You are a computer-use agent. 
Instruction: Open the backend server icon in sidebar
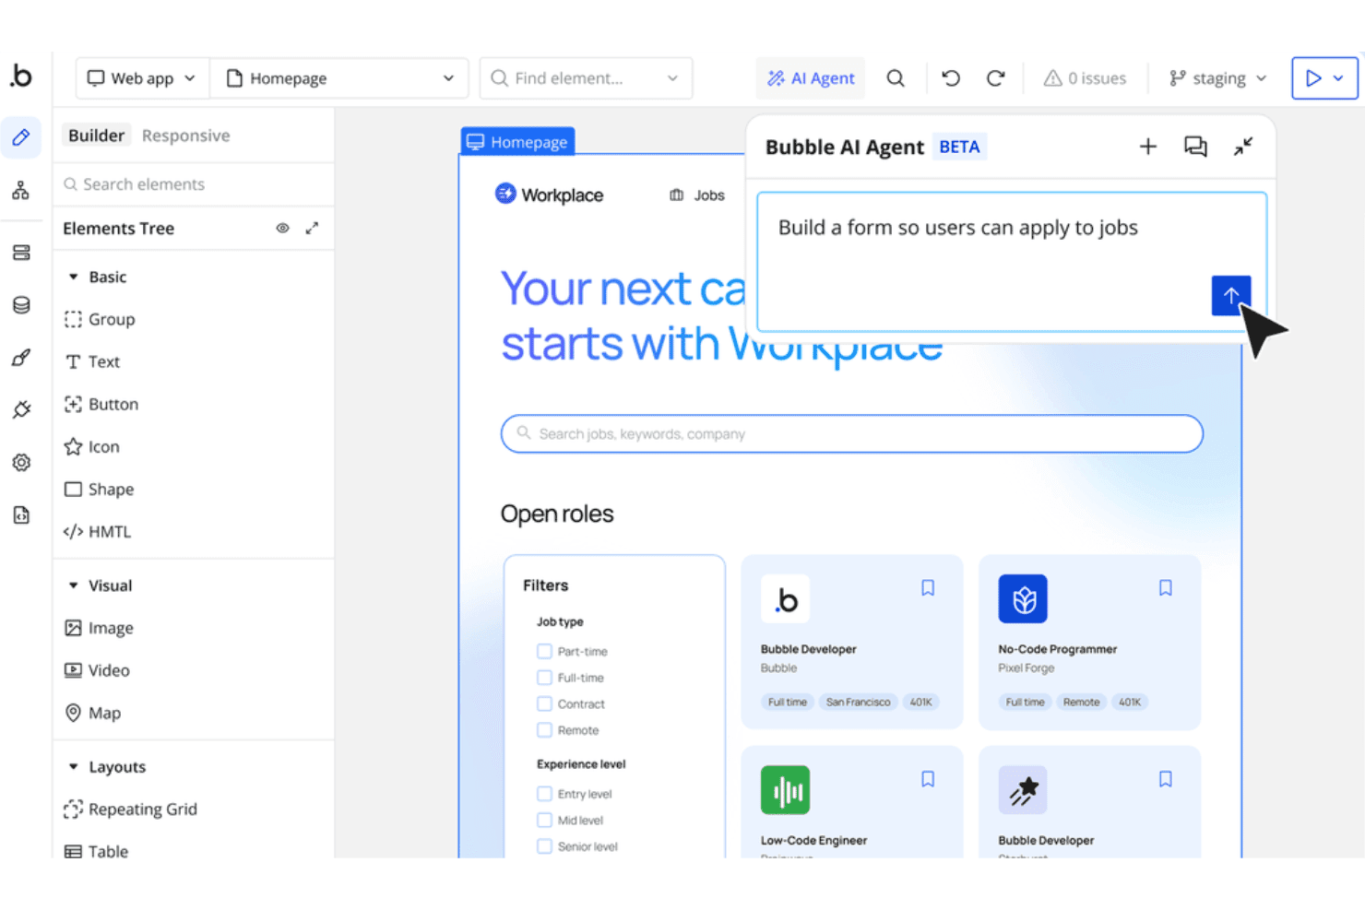tap(21, 253)
